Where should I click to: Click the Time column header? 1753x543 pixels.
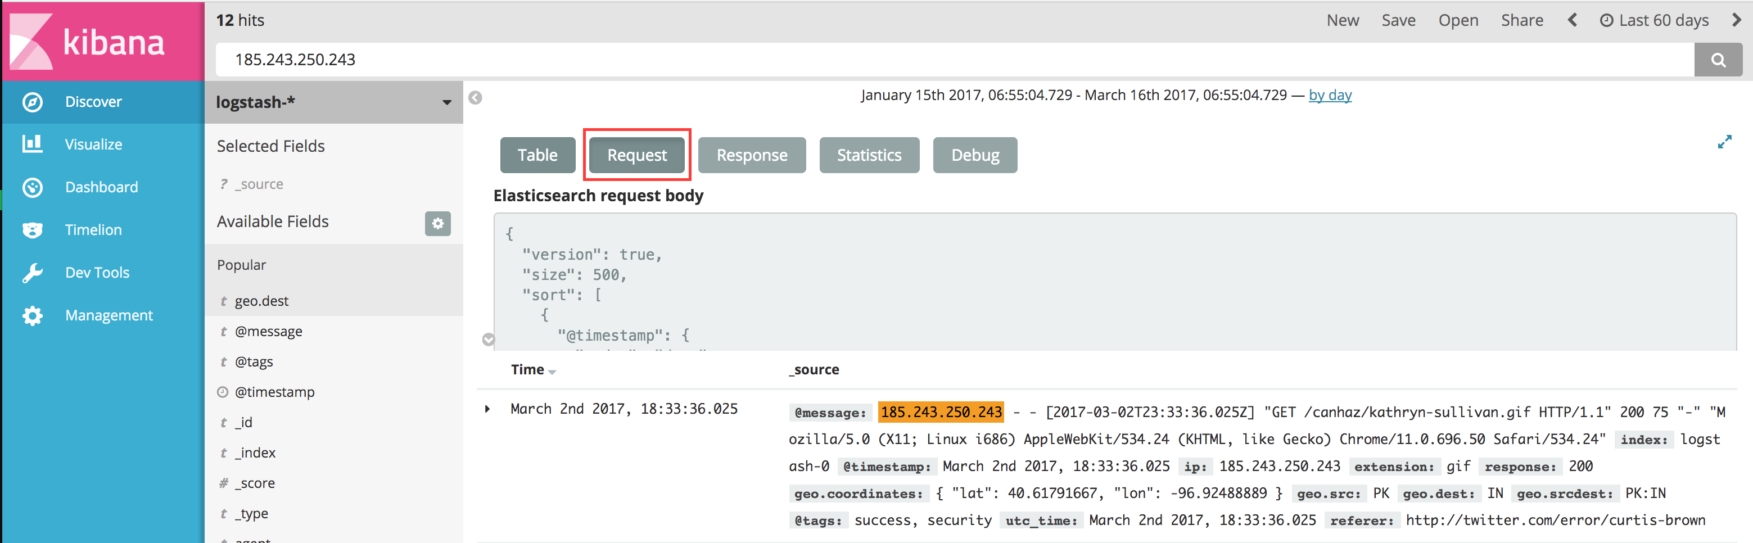527,369
